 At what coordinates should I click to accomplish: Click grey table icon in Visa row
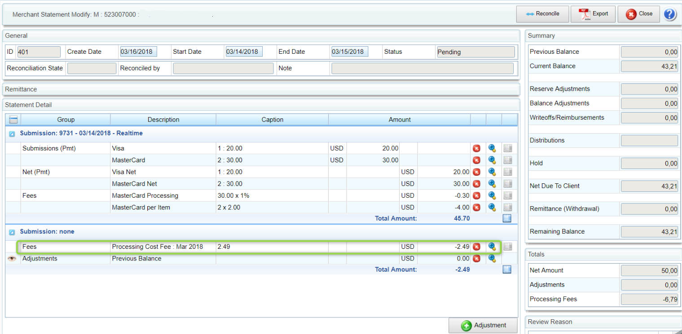[508, 148]
